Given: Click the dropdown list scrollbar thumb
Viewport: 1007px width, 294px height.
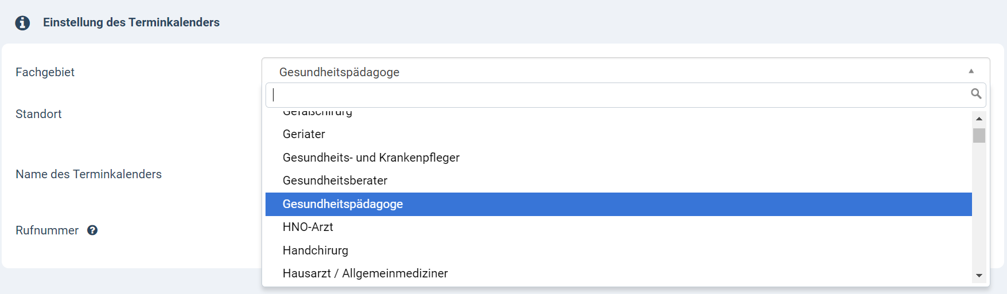Looking at the screenshot, I should coord(979,136).
